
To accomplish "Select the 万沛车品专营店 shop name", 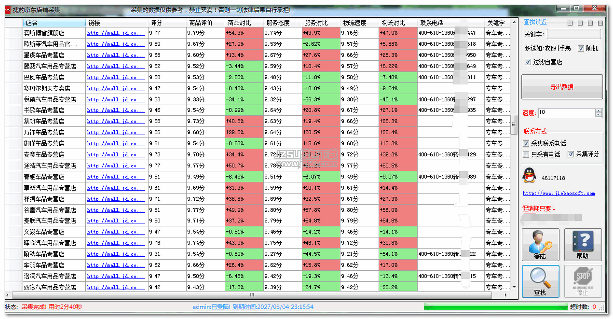I will [44, 132].
